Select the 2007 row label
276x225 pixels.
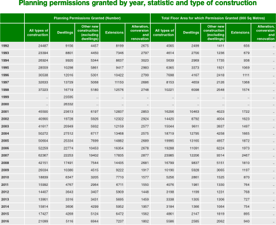coord(5,155)
